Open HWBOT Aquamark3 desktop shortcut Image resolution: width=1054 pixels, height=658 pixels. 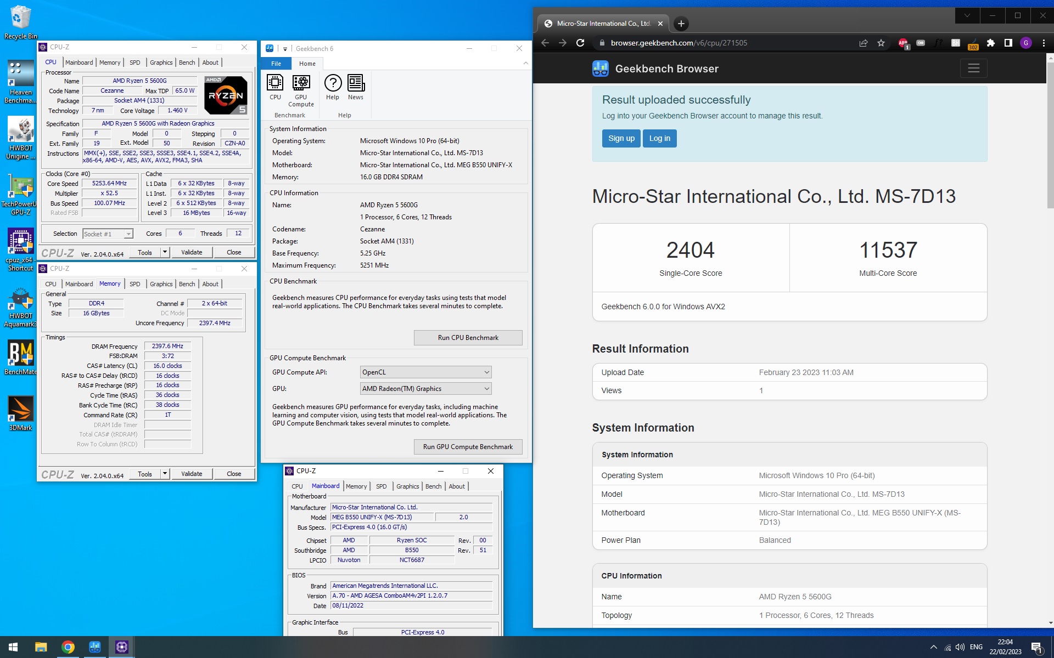pyautogui.click(x=20, y=306)
